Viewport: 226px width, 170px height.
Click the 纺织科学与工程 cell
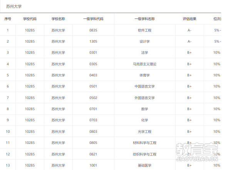(144, 154)
